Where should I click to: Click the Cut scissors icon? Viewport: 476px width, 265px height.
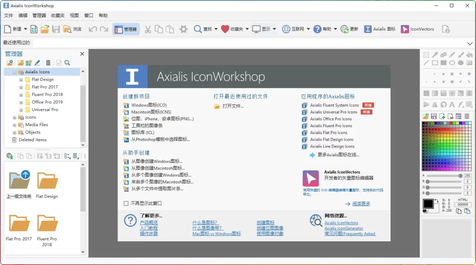point(148,29)
